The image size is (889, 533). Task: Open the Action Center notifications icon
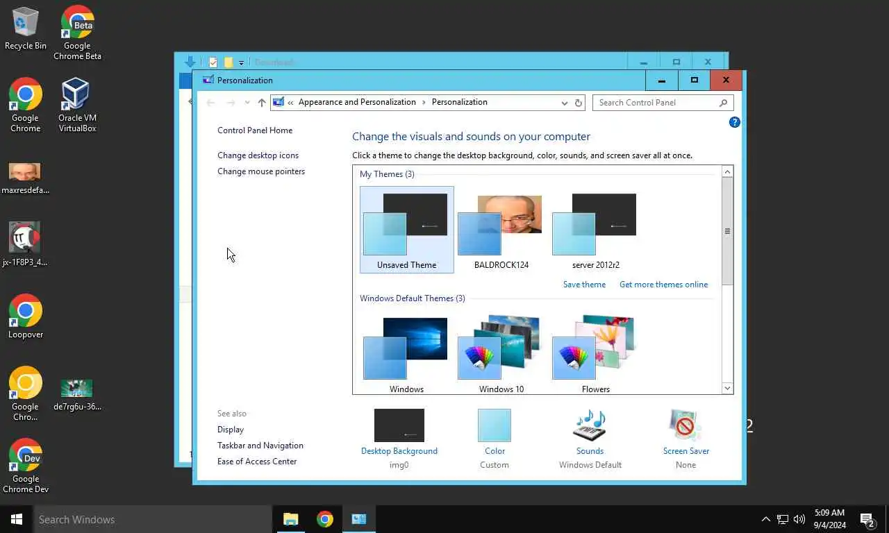[867, 519]
